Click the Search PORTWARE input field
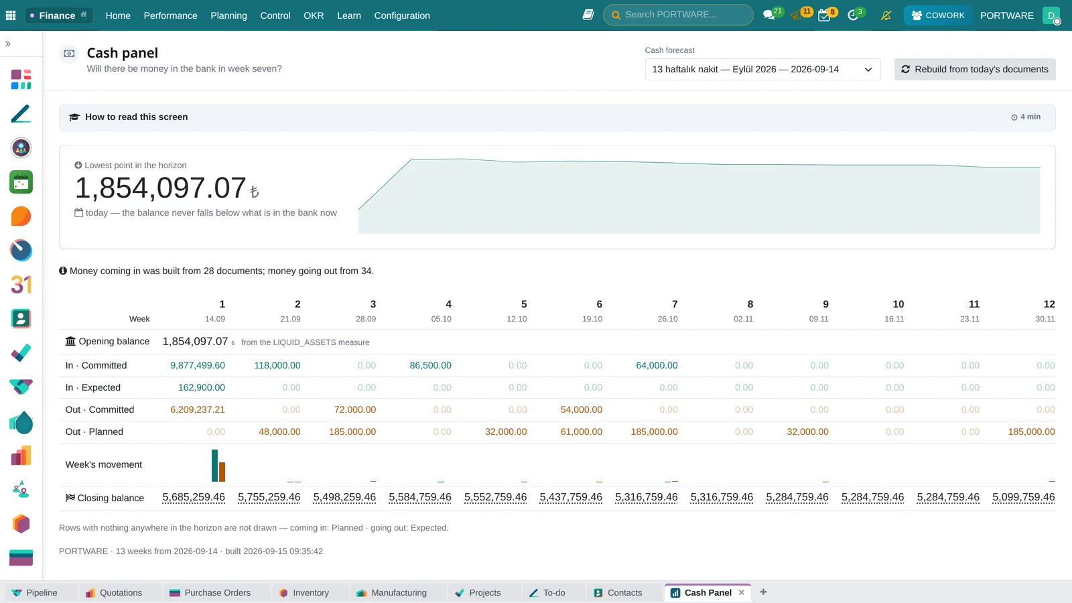The image size is (1072, 603). 678,15
